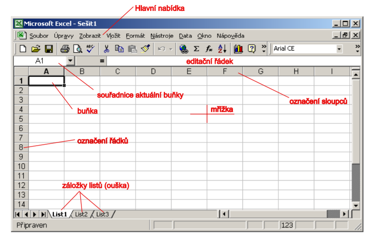Paste with the clipboard icon
Viewport: 372px width, 242px height.
pyautogui.click(x=132, y=49)
